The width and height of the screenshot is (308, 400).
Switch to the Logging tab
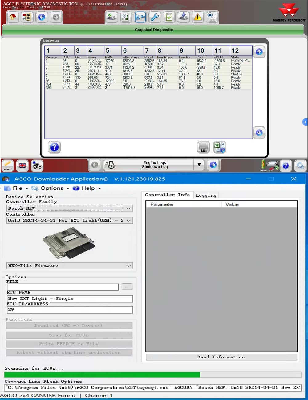click(x=206, y=195)
